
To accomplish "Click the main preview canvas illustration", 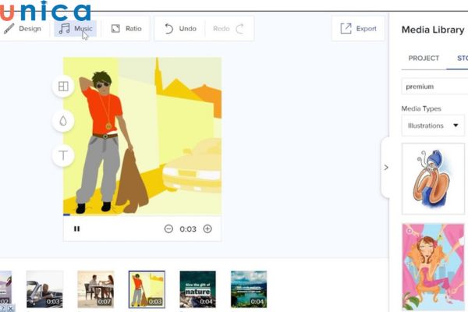I will click(143, 136).
